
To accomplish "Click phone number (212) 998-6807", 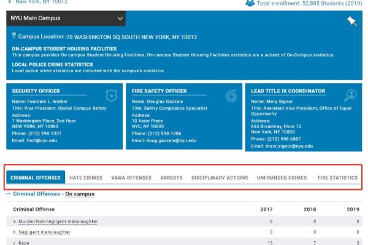I will point(284,139).
